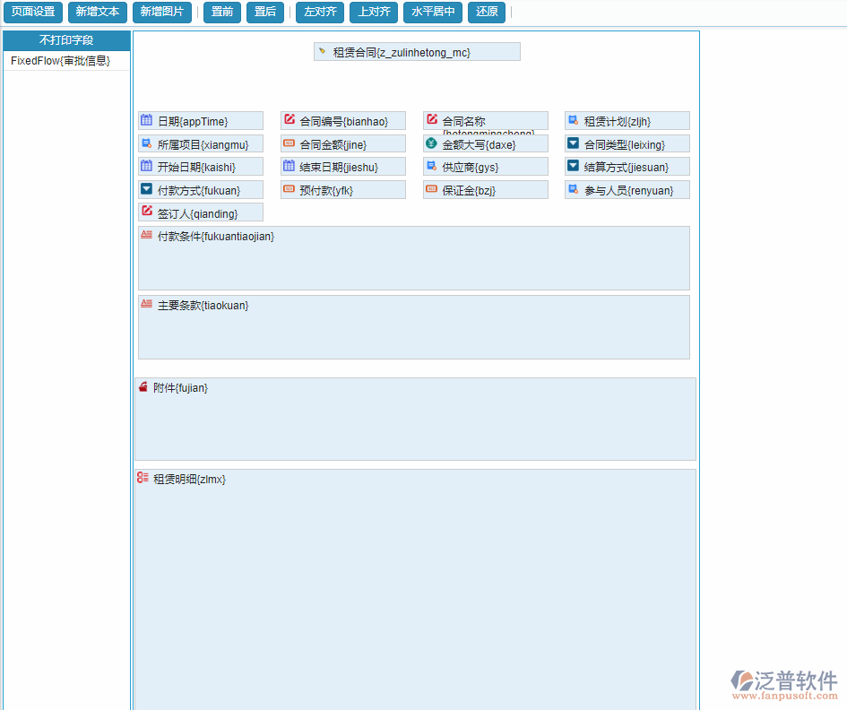Select the 附件{fujian} label text
Screen dimensions: 847x710
pyautogui.click(x=180, y=388)
